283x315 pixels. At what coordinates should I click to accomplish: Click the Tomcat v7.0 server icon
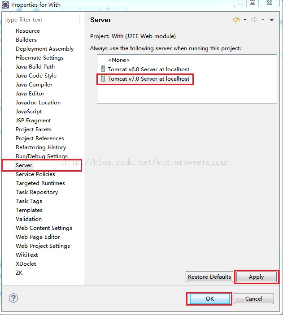pyautogui.click(x=103, y=79)
